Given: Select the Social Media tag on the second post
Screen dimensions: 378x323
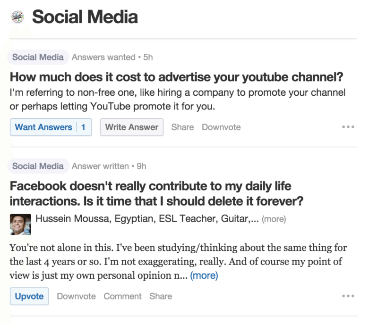Looking at the screenshot, I should [38, 166].
